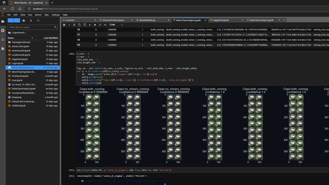The height and width of the screenshot is (185, 329).
Task: Insert a cell below with plus icon
Action: pyautogui.click(x=69, y=25)
